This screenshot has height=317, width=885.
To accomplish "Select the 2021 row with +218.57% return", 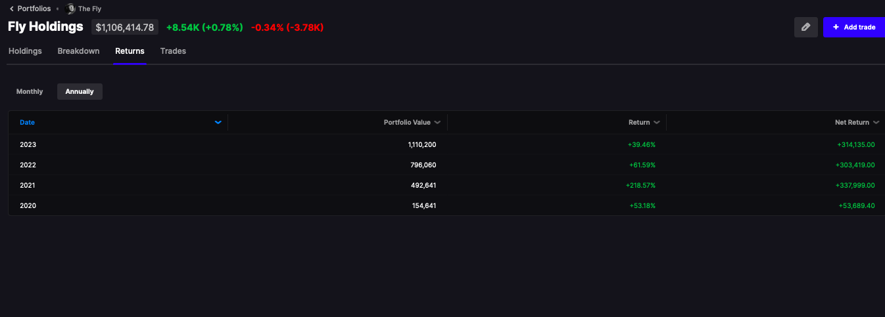I will [x=446, y=185].
